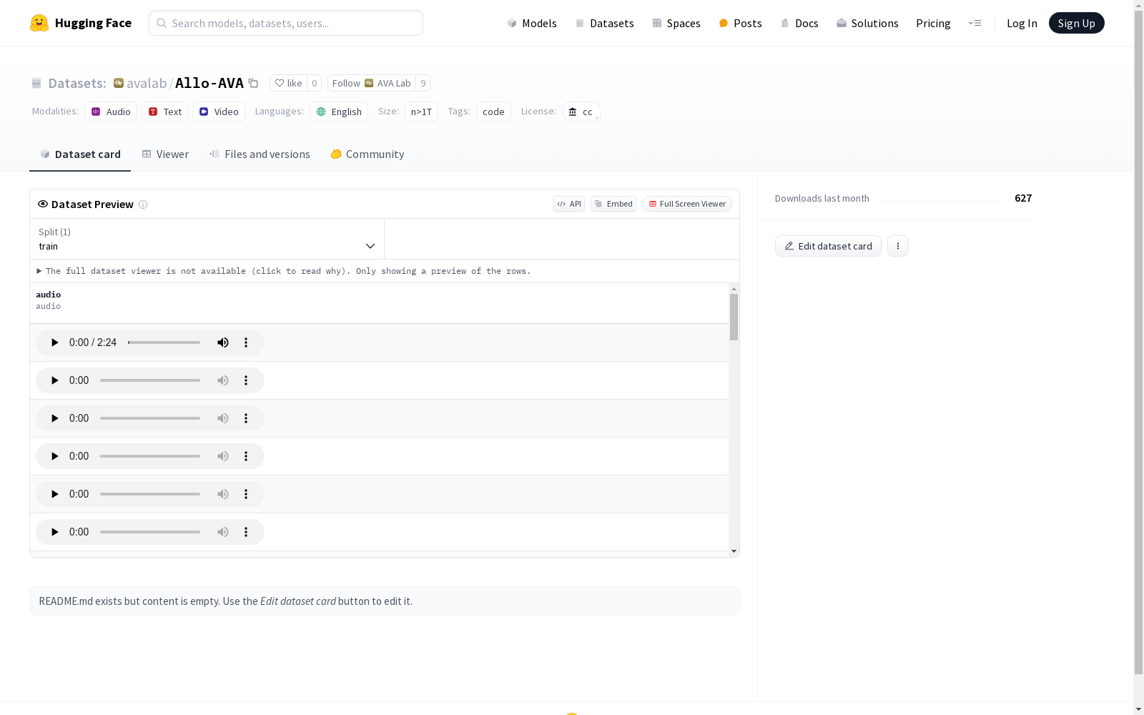Image resolution: width=1144 pixels, height=715 pixels.
Task: Click Edit dataset card
Action: coord(828,246)
